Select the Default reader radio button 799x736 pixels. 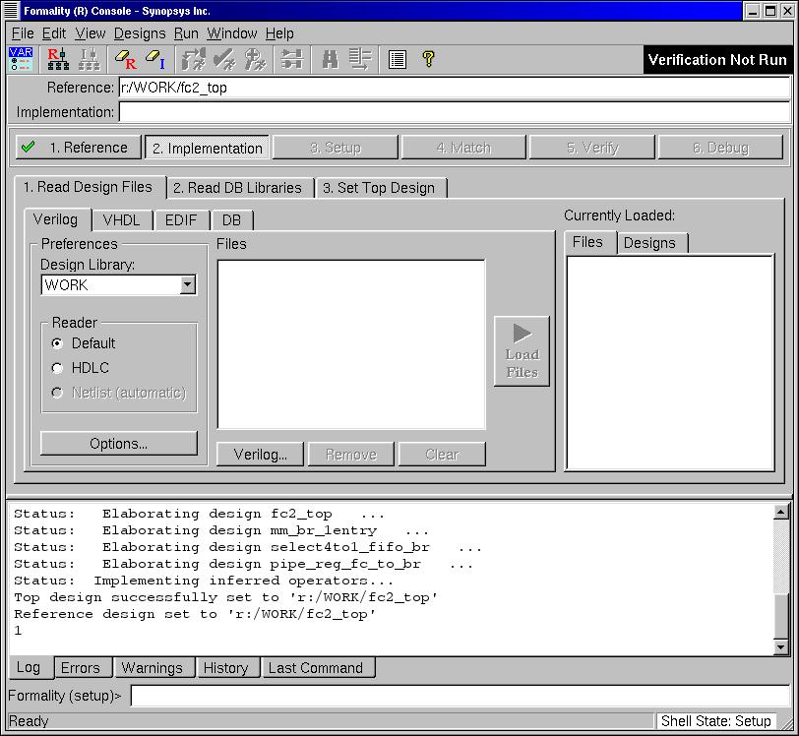pyautogui.click(x=57, y=343)
